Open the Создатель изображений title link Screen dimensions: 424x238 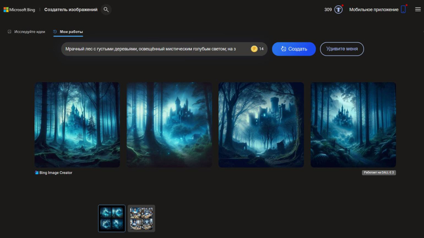71,10
